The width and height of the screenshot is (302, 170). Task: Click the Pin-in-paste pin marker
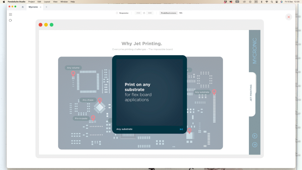(93, 118)
